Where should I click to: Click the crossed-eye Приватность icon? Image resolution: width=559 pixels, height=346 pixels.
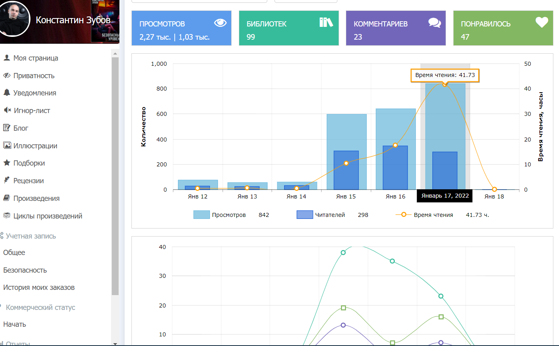point(6,75)
